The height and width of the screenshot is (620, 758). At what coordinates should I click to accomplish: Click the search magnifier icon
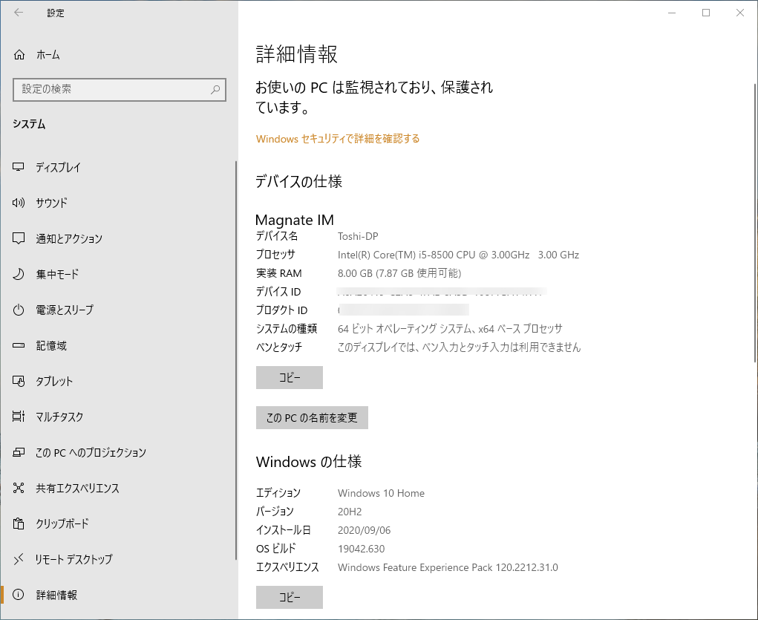[x=215, y=89]
